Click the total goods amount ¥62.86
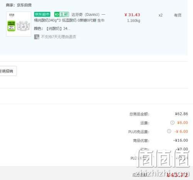 [x=181, y=114]
